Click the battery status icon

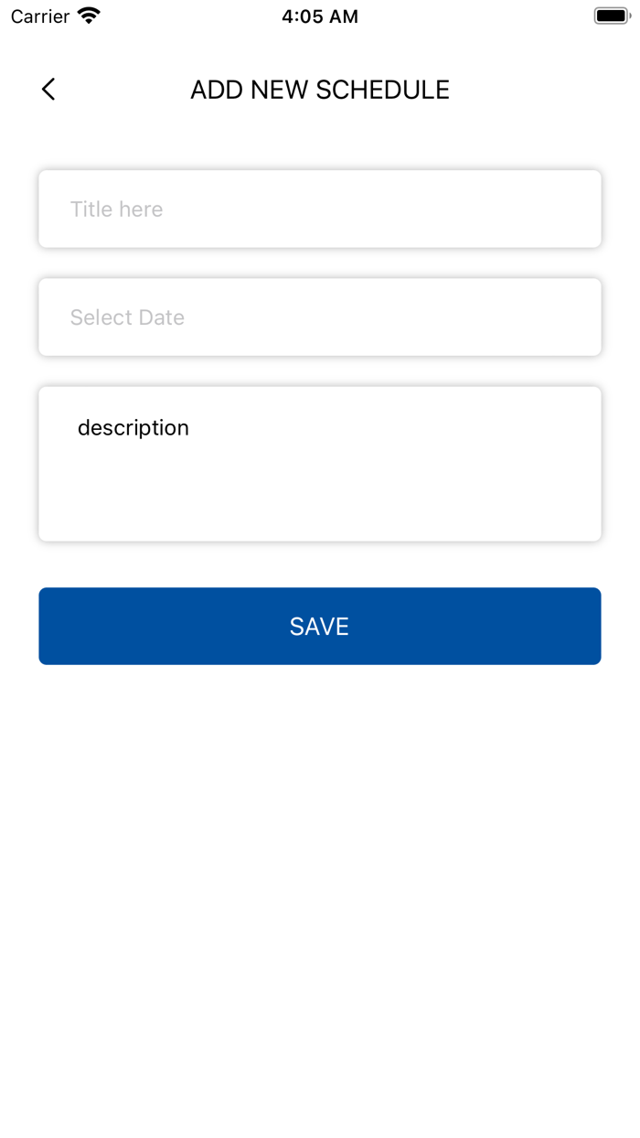pos(612,16)
